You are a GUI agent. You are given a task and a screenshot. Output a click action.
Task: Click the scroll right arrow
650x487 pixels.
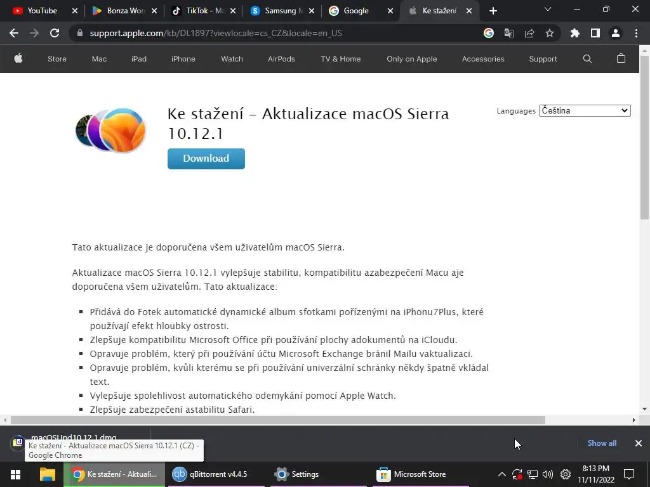[634, 420]
